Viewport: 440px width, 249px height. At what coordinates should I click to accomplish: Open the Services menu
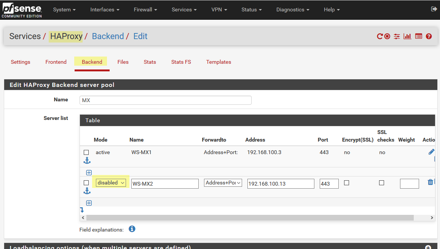[184, 9]
